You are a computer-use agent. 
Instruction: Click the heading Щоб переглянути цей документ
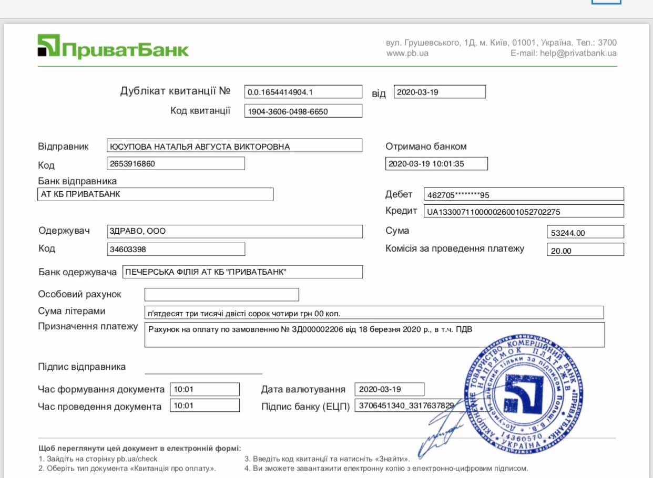coord(139,449)
